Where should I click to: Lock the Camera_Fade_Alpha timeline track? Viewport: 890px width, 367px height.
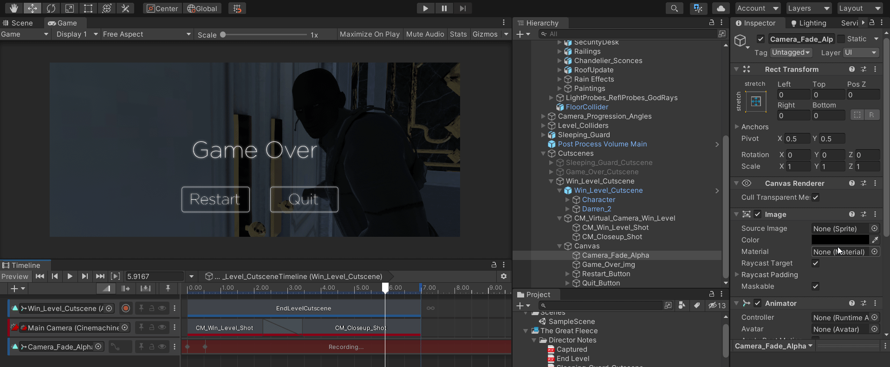(152, 347)
